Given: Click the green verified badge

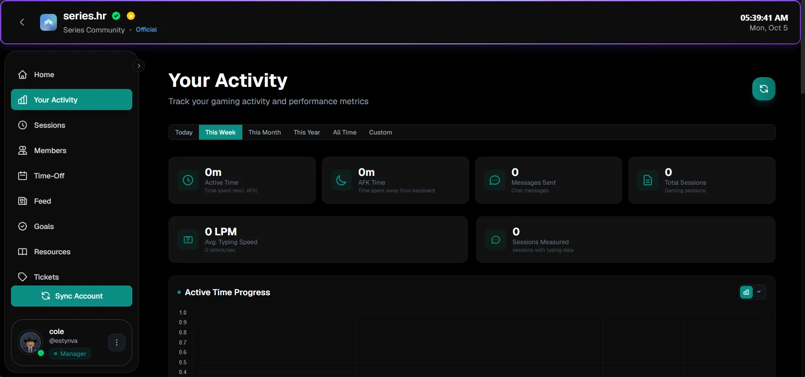Looking at the screenshot, I should click(116, 16).
